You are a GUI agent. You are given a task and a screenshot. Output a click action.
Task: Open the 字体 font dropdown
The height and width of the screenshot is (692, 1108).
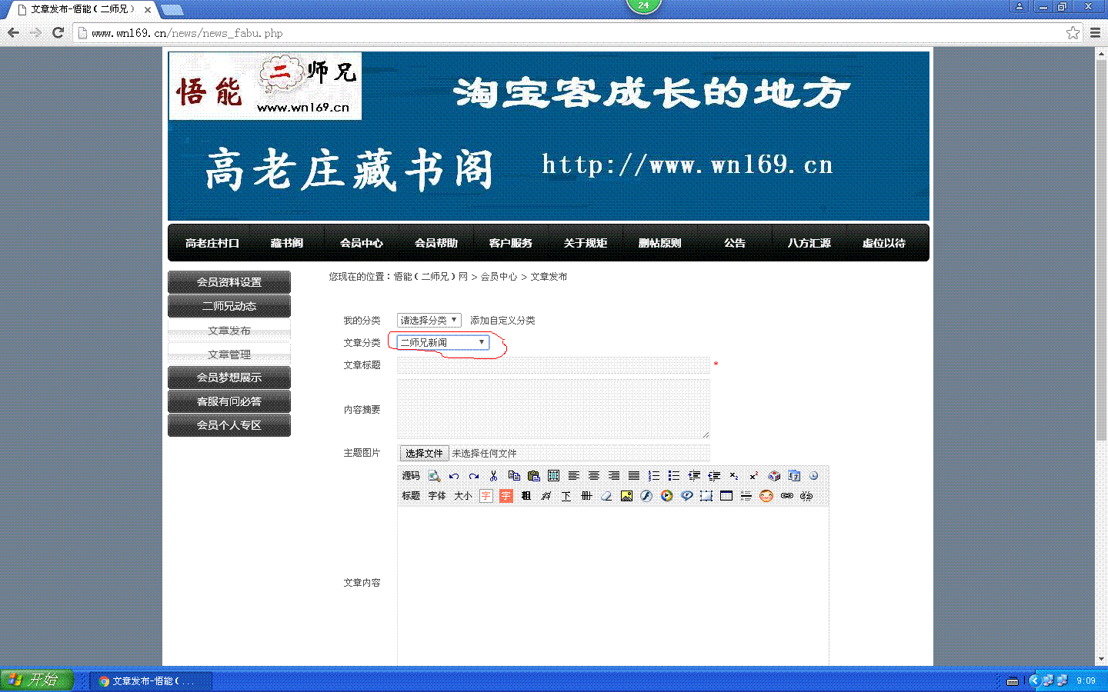437,496
